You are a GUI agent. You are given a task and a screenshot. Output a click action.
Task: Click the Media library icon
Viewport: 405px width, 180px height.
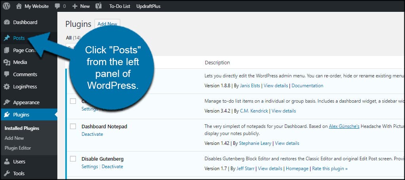(7, 62)
